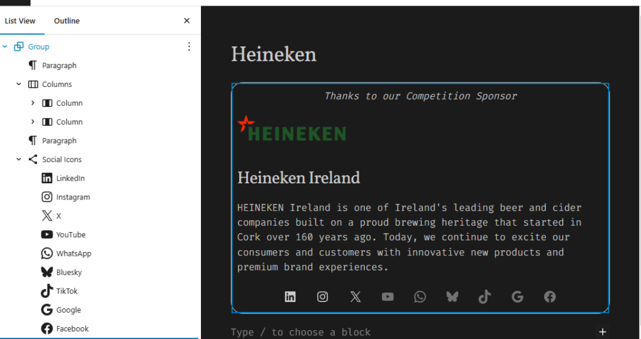Click WhatsApp social icon in editor canvas
641x339 pixels.
tap(420, 297)
